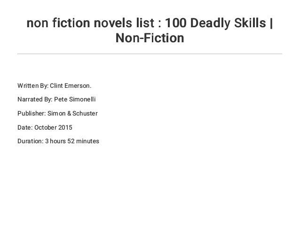Viewport: 300px width, 225px height.
Task: Click the 'Duration:' label
Action: pyautogui.click(x=31, y=141)
